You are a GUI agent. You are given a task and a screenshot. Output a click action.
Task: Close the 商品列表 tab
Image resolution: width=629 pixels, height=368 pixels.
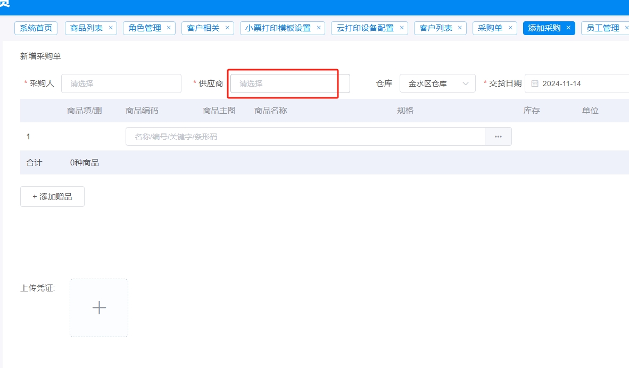click(110, 28)
